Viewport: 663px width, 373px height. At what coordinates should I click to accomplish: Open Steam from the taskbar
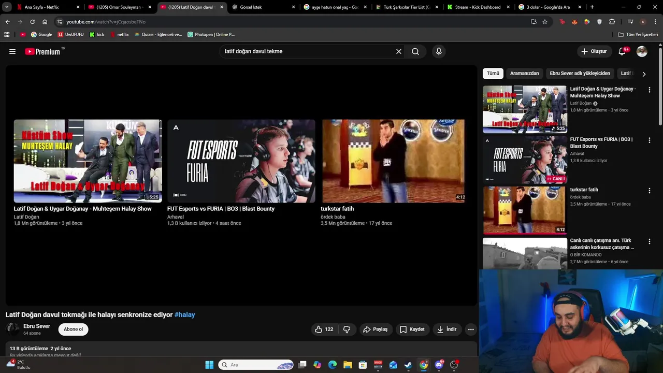pyautogui.click(x=408, y=365)
